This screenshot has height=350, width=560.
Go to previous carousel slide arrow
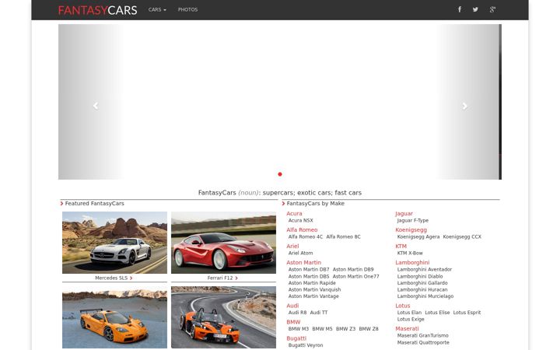(x=96, y=106)
